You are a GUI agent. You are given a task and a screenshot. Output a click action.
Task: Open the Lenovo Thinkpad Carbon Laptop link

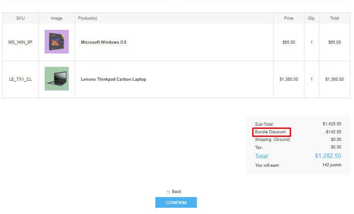coord(113,79)
